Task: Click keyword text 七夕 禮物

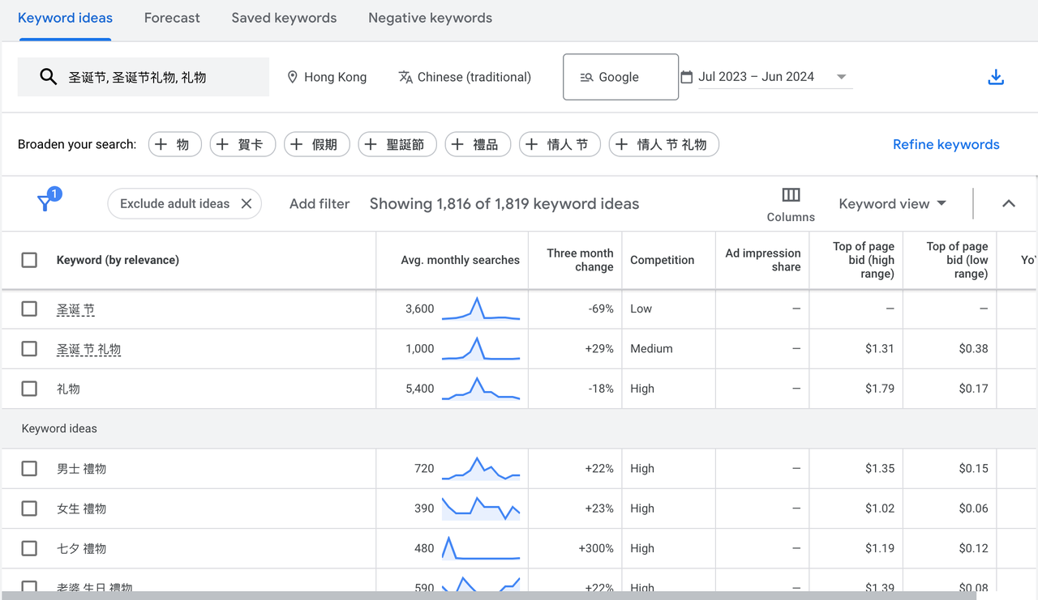Action: point(81,548)
